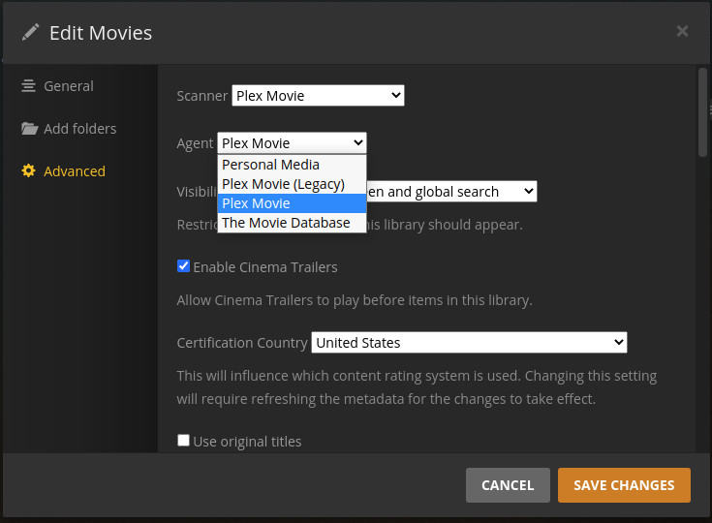Click the Add folders folder icon

[29, 129]
